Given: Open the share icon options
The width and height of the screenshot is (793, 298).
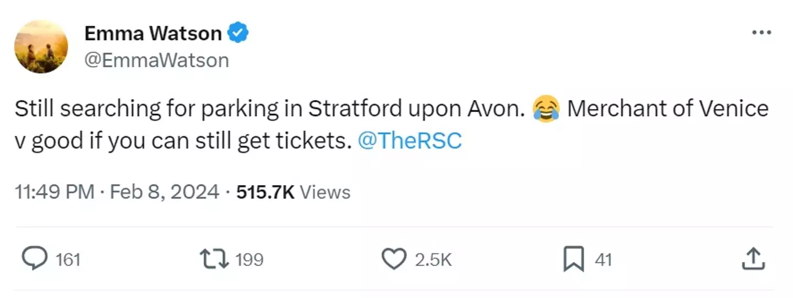Looking at the screenshot, I should point(753,259).
